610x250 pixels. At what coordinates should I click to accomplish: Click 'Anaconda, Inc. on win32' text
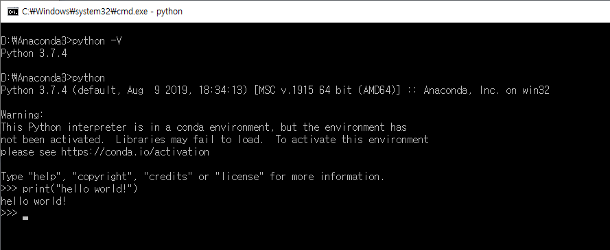point(486,90)
